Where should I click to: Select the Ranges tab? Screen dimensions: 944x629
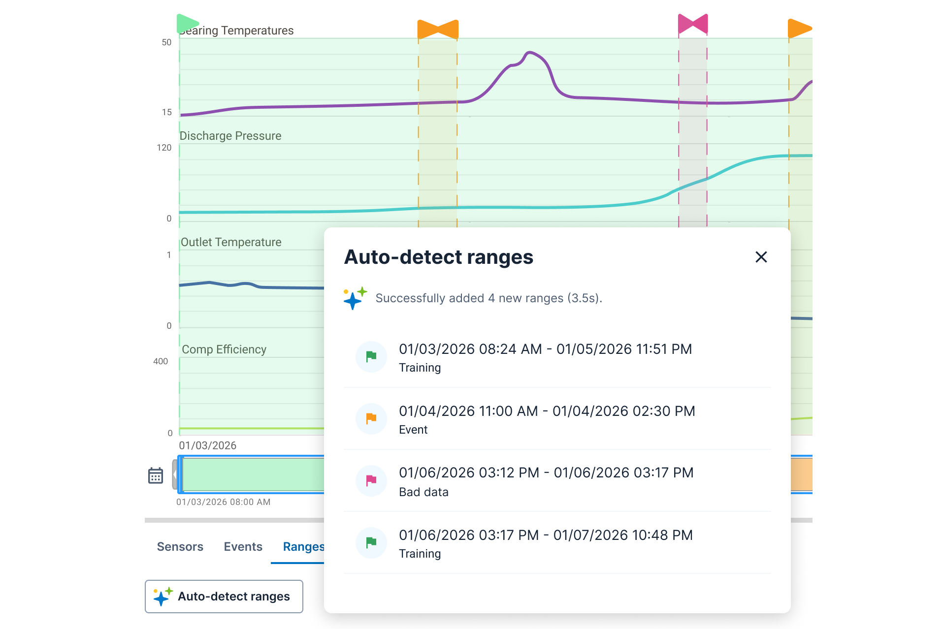point(303,546)
